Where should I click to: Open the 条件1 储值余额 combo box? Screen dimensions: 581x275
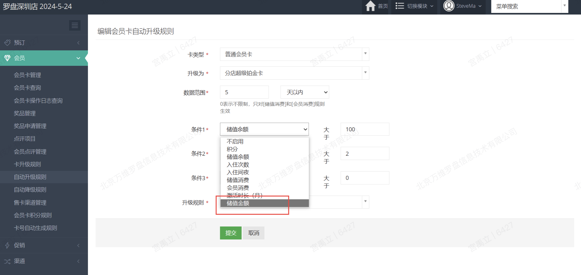[264, 129]
